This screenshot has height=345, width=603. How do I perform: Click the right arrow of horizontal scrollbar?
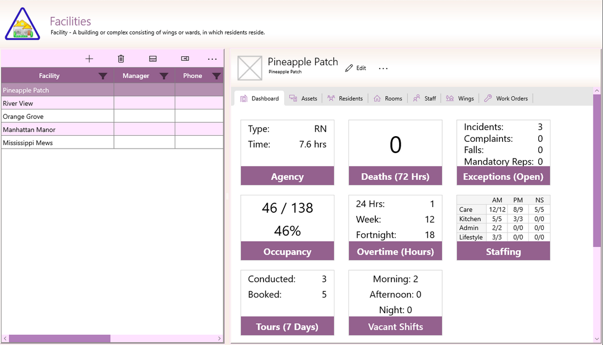pos(219,338)
